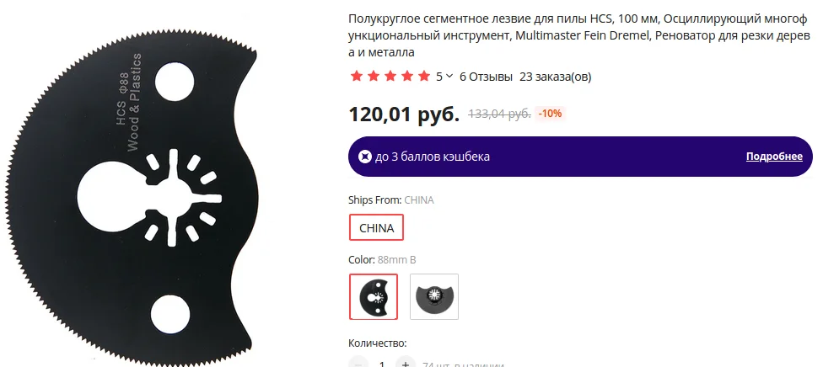The image size is (823, 367).
Task: Click the third red rating star
Action: (x=390, y=77)
